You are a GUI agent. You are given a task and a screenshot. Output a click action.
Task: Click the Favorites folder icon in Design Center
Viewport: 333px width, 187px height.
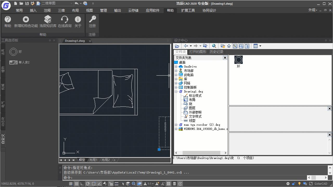[x=223, y=46]
